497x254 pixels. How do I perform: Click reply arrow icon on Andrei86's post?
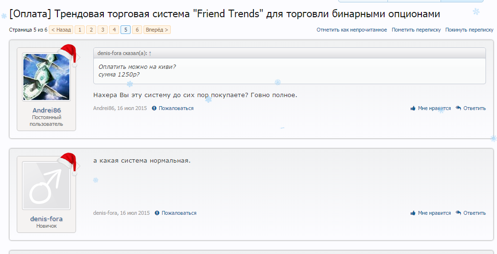[458, 108]
